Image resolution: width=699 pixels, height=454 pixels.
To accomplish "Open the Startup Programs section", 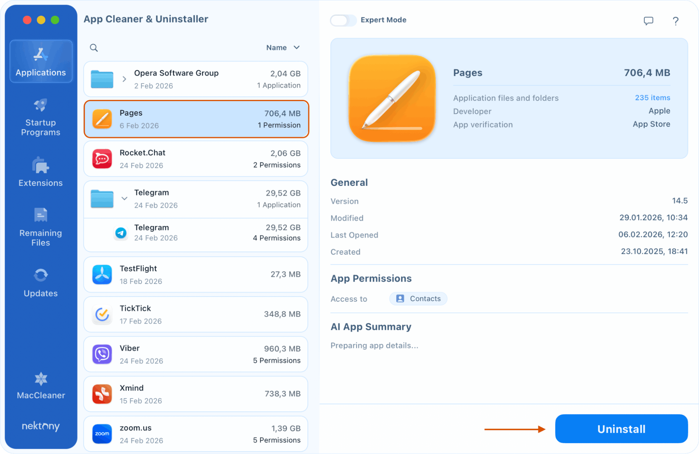I will [41, 117].
